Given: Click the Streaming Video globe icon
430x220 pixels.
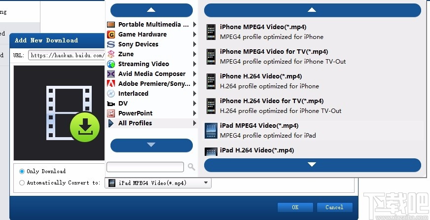Looking at the screenshot, I should tap(111, 64).
